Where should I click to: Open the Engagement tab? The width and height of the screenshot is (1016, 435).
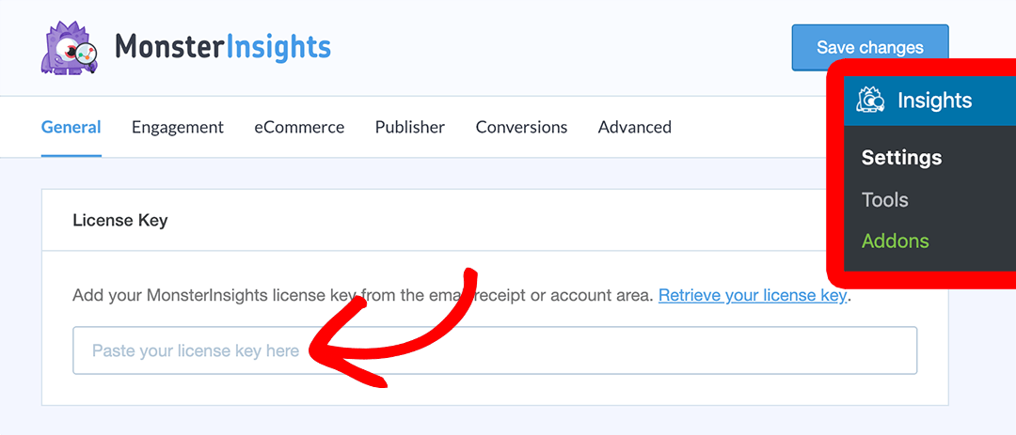(178, 127)
